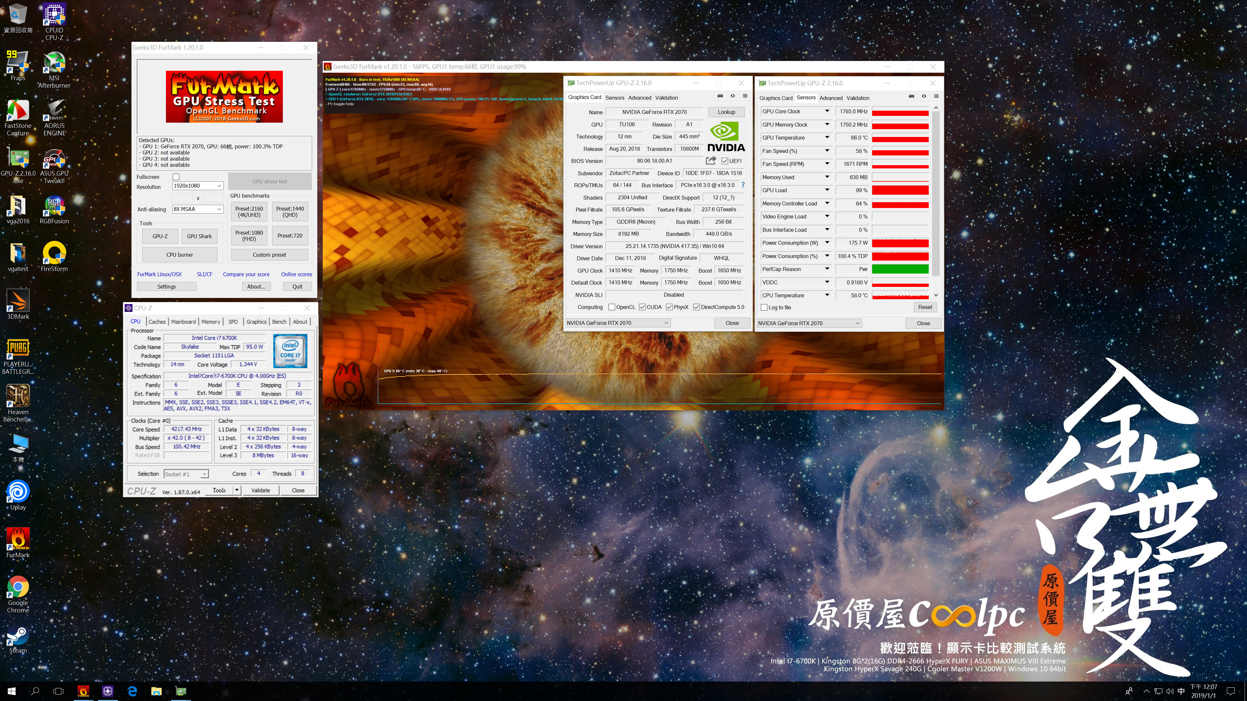
Task: Click custom resolution width field in FurMark
Action: [x=183, y=198]
